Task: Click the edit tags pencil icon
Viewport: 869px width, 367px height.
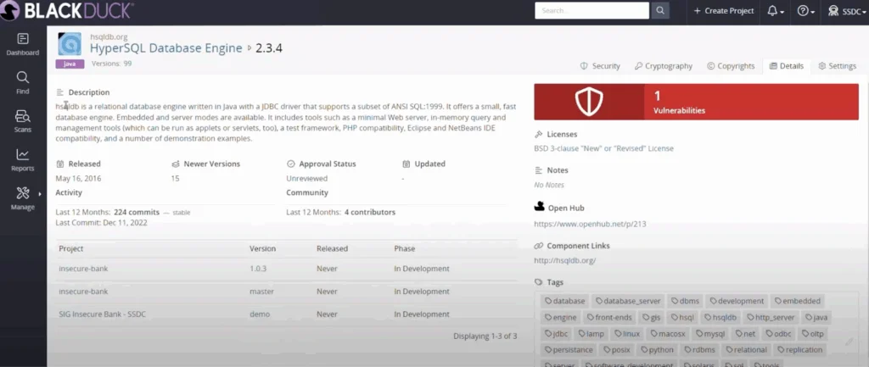Action: [849, 342]
